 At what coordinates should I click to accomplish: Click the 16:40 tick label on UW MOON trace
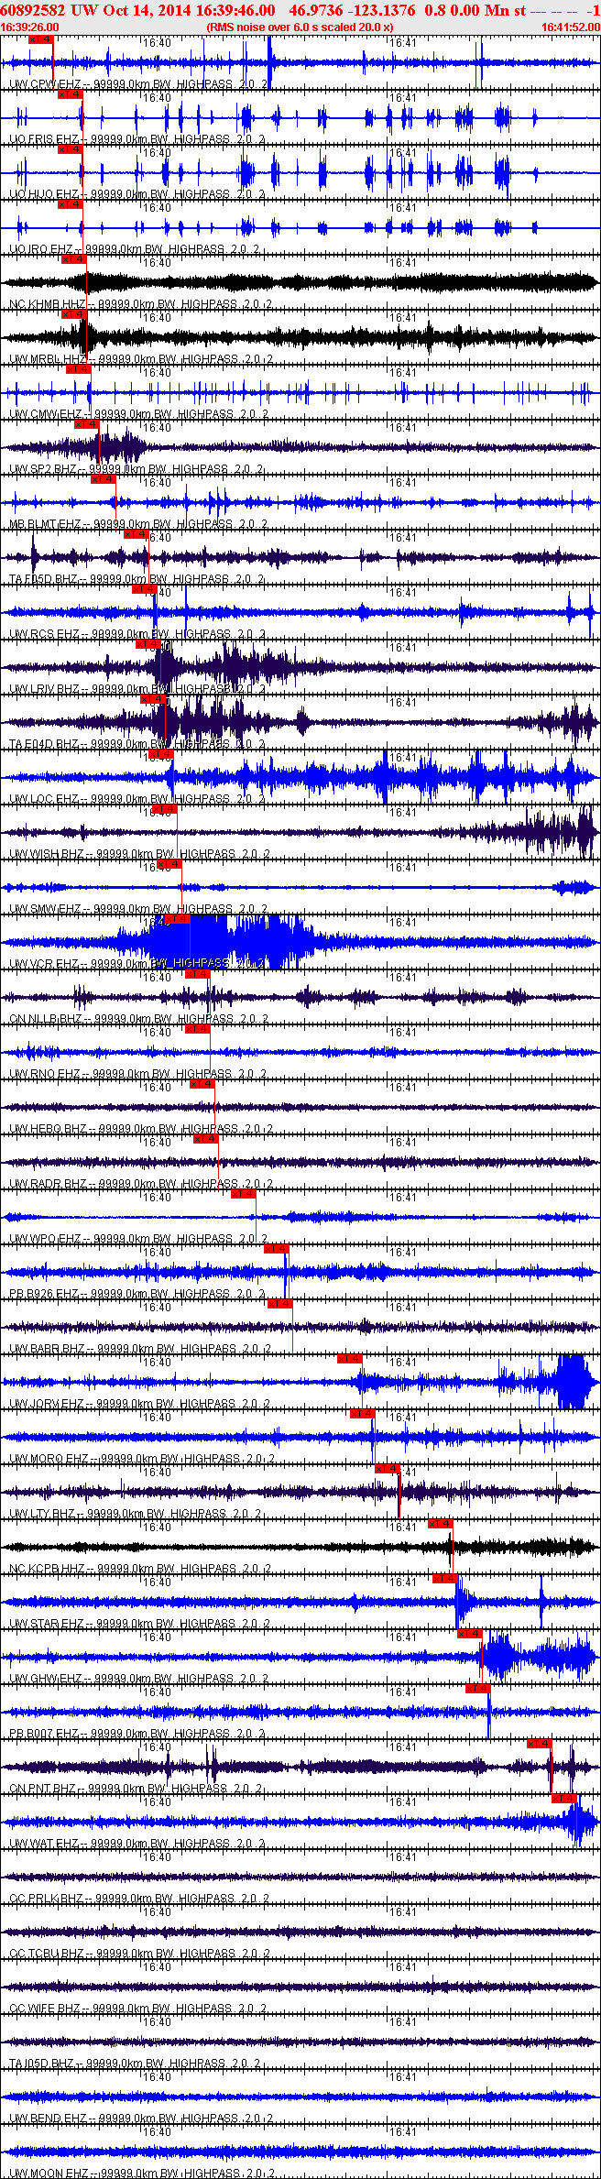point(157,2131)
